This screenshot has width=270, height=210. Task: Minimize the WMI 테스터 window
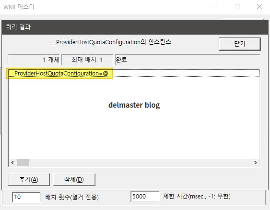pyautogui.click(x=216, y=7)
